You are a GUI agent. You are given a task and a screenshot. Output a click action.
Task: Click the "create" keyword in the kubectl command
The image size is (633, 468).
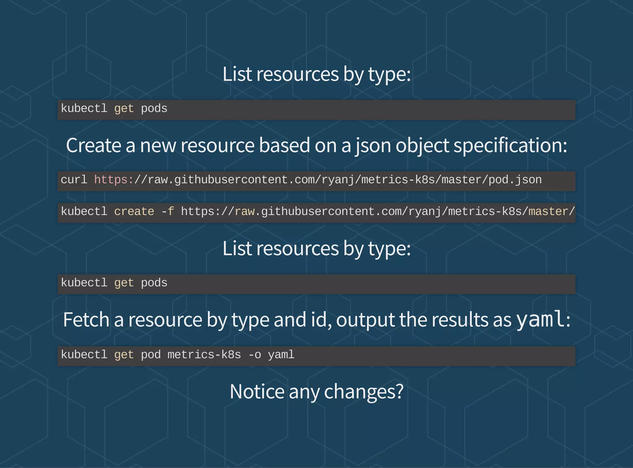point(134,212)
